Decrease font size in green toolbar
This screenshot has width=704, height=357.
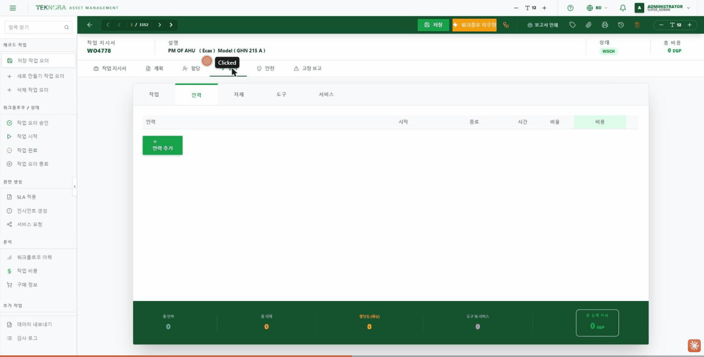pos(661,25)
